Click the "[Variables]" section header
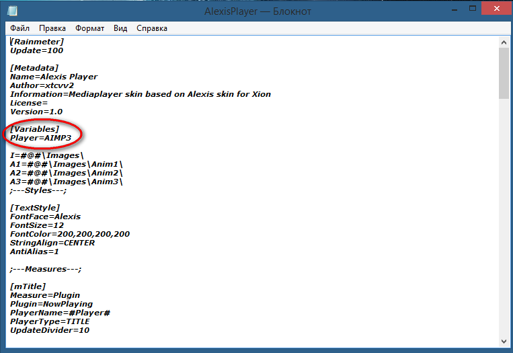Image resolution: width=513 pixels, height=353 pixels. pyautogui.click(x=35, y=129)
